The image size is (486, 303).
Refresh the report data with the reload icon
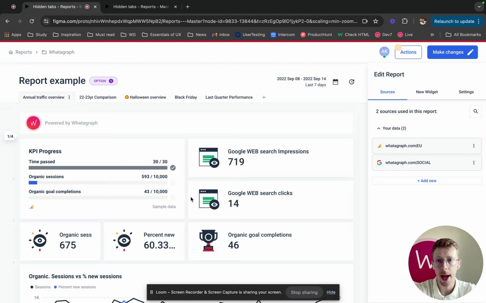[352, 82]
